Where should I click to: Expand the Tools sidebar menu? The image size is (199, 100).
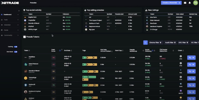pyautogui.click(x=10, y=20)
